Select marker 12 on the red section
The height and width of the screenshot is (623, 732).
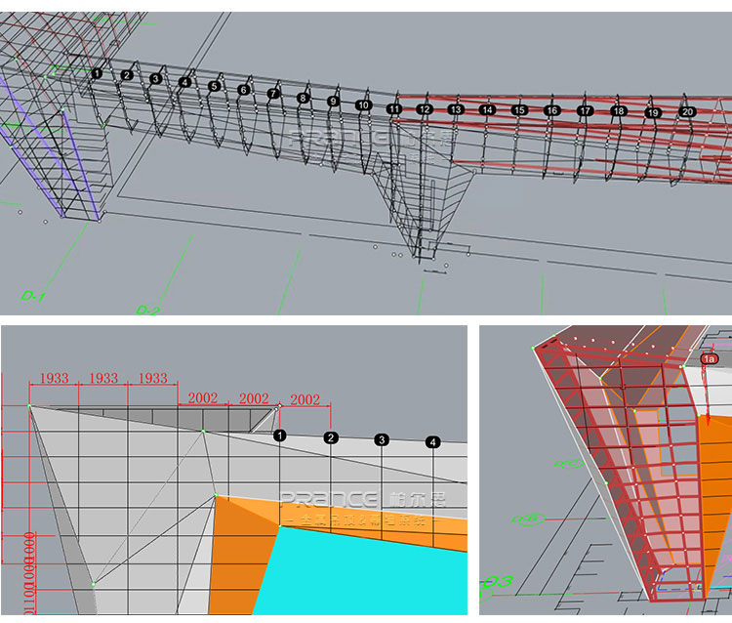coord(424,110)
